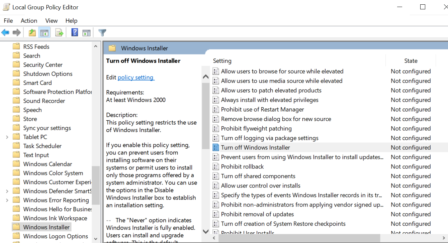The image size is (448, 243).
Task: Click policy icon beside Turn off shared components
Action: 216,176
